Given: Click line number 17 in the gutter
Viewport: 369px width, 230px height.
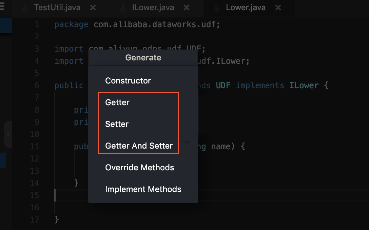Looking at the screenshot, I should click(34, 220).
